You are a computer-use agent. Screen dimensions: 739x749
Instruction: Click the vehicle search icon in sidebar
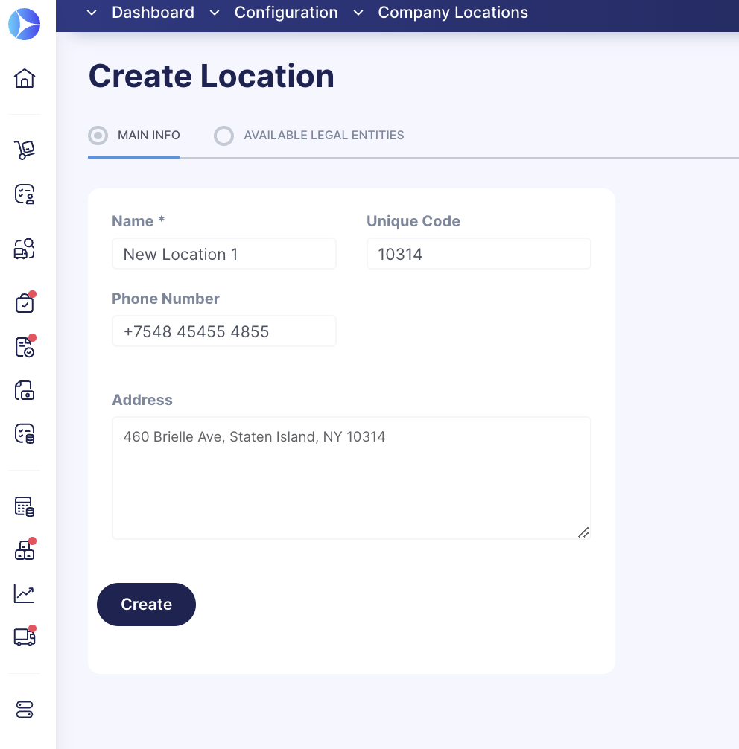pos(25,249)
